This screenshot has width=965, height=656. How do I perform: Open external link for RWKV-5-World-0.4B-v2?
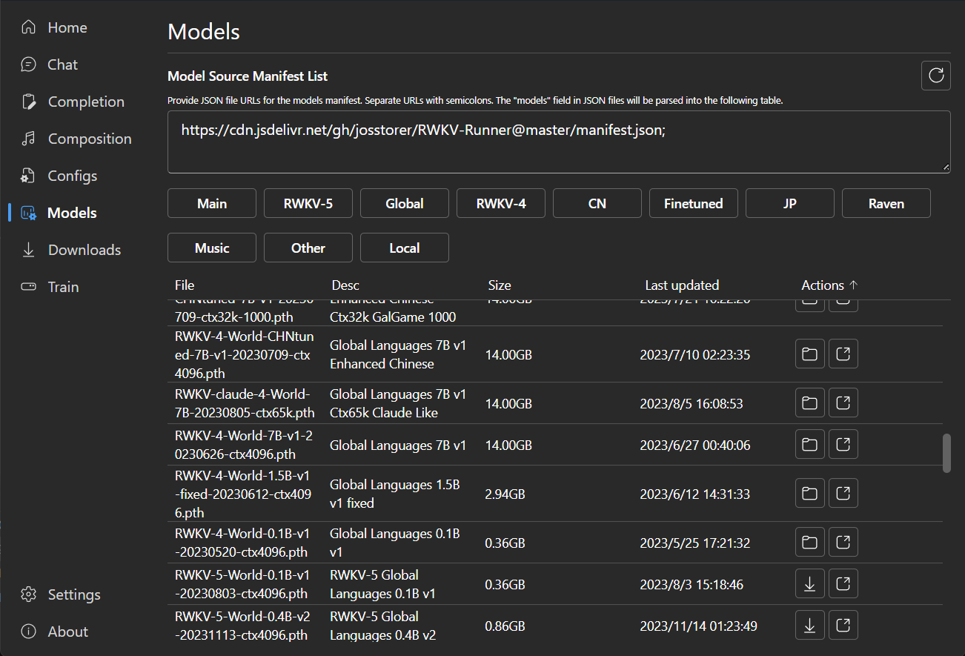tap(843, 626)
